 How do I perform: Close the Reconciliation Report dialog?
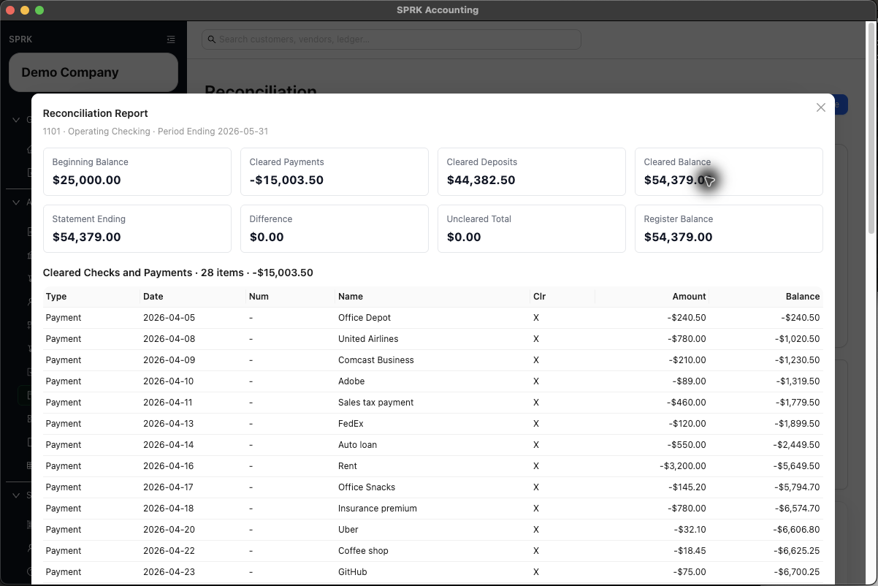click(821, 107)
